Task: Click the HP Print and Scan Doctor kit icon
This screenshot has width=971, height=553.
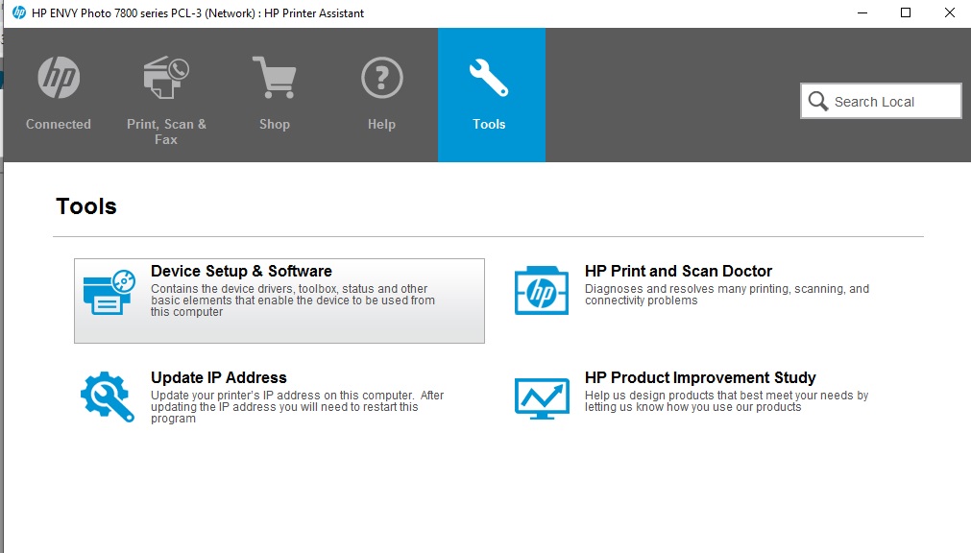Action: coord(542,291)
